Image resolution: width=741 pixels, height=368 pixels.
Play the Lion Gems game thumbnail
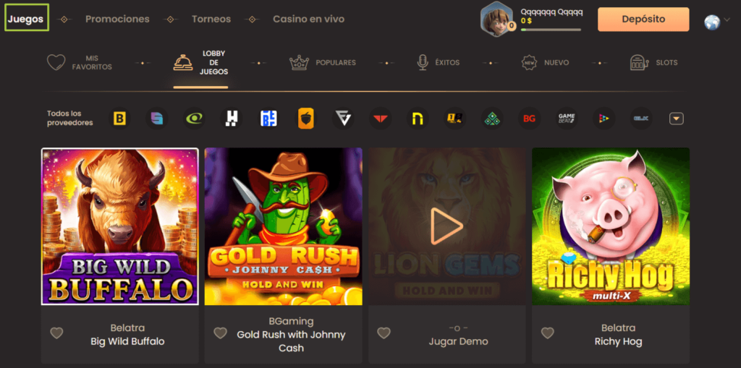click(x=446, y=227)
